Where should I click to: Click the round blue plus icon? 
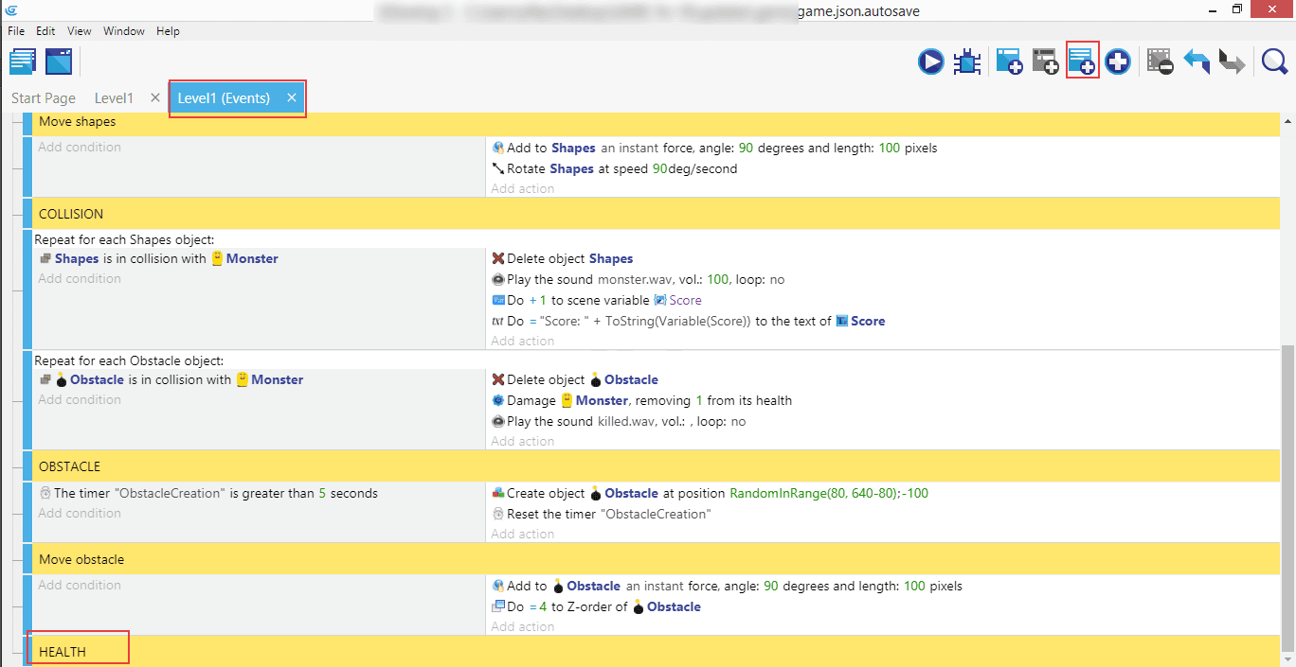coord(1118,62)
